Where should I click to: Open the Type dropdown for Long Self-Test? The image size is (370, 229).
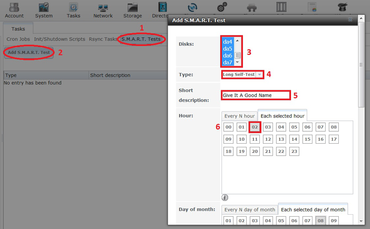(x=259, y=75)
